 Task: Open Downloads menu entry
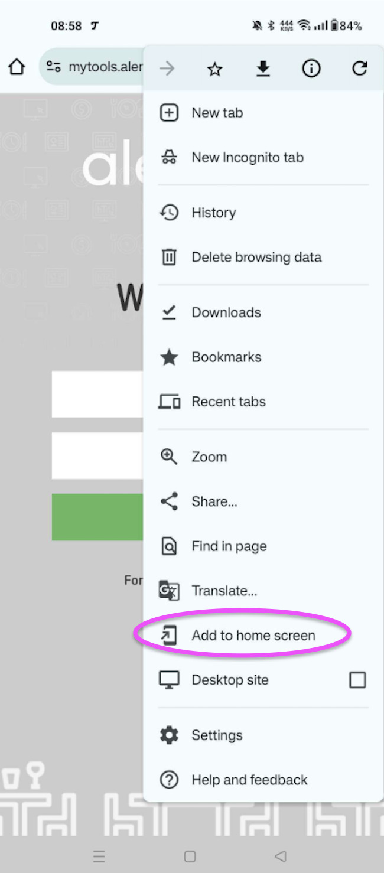226,312
